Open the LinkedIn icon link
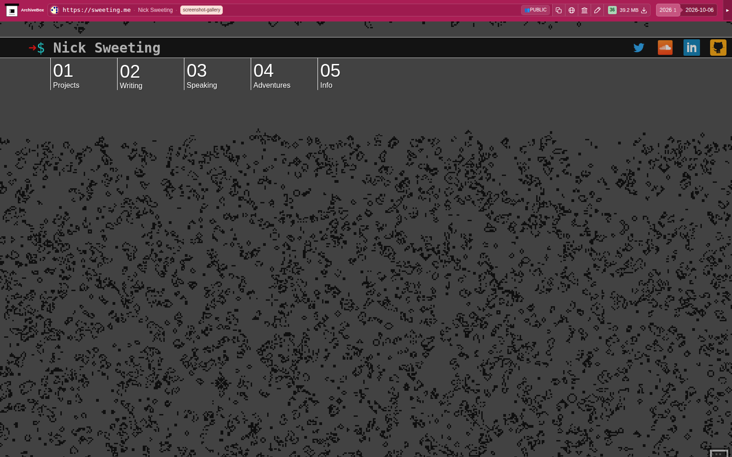732x457 pixels. click(x=692, y=48)
